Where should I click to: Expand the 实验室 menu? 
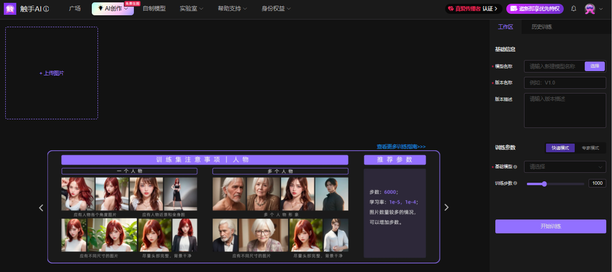191,9
